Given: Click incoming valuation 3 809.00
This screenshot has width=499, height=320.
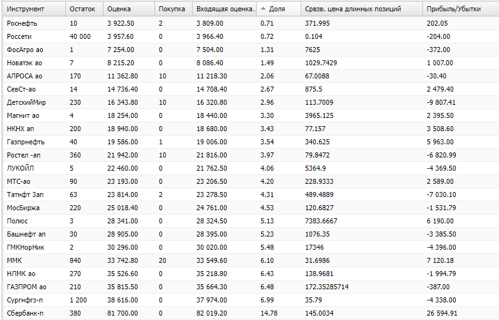Looking at the screenshot, I should pos(210,24).
